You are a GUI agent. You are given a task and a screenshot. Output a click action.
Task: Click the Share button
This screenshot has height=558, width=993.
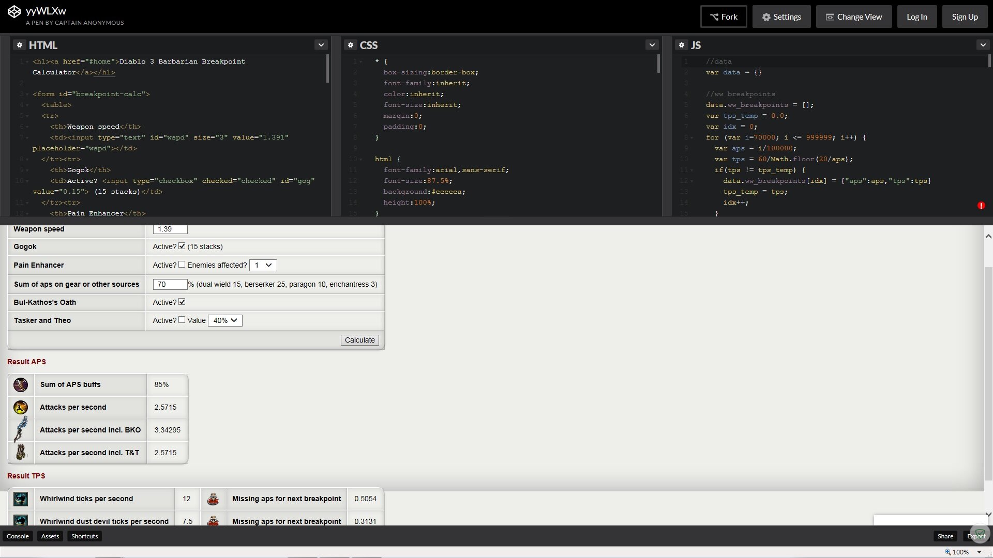(x=945, y=536)
